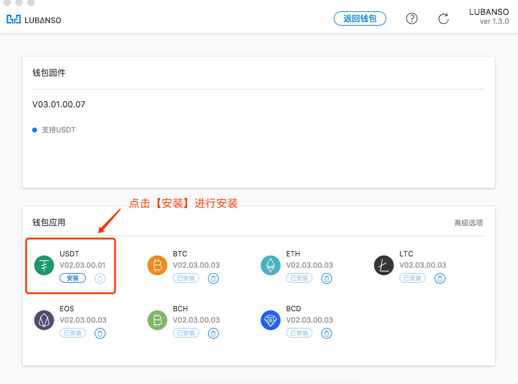518x384 pixels.
Task: Click the EOS 已安装 button
Action: point(73,333)
